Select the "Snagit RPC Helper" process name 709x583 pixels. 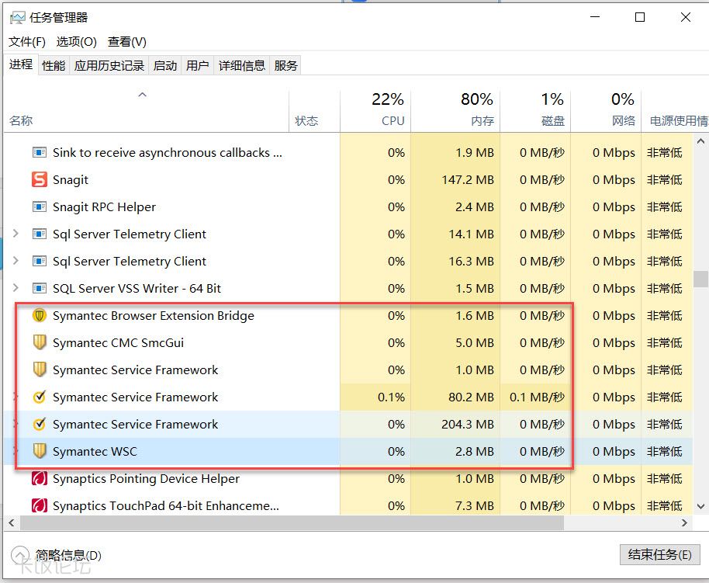(104, 206)
